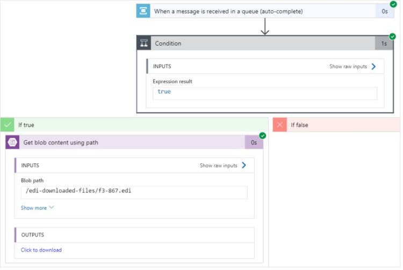The image size is (403, 270).
Task: Click the success badge on Condition card
Action: pos(392,37)
